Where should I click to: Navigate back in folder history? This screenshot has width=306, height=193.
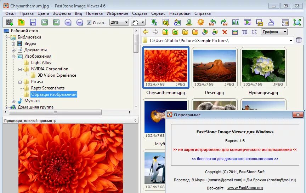146,32
